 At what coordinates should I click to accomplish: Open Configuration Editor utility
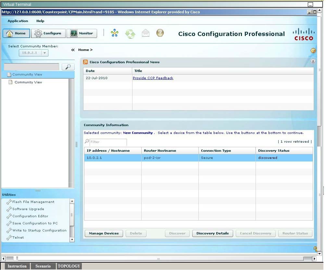pyautogui.click(x=30, y=216)
